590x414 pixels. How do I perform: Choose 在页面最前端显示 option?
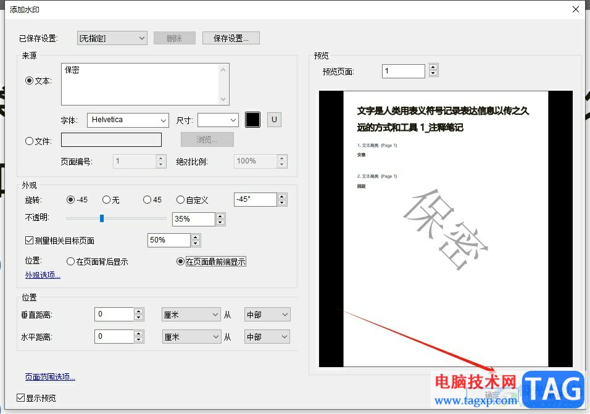pos(180,262)
